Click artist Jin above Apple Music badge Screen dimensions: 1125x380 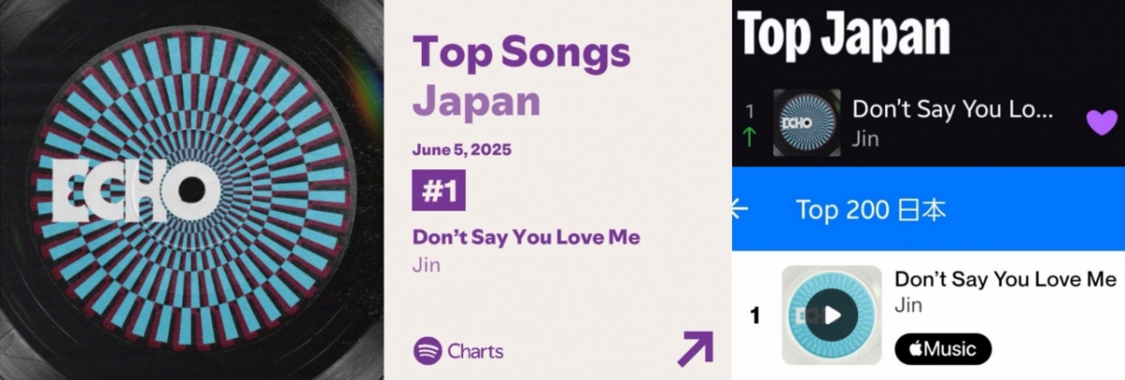point(908,304)
